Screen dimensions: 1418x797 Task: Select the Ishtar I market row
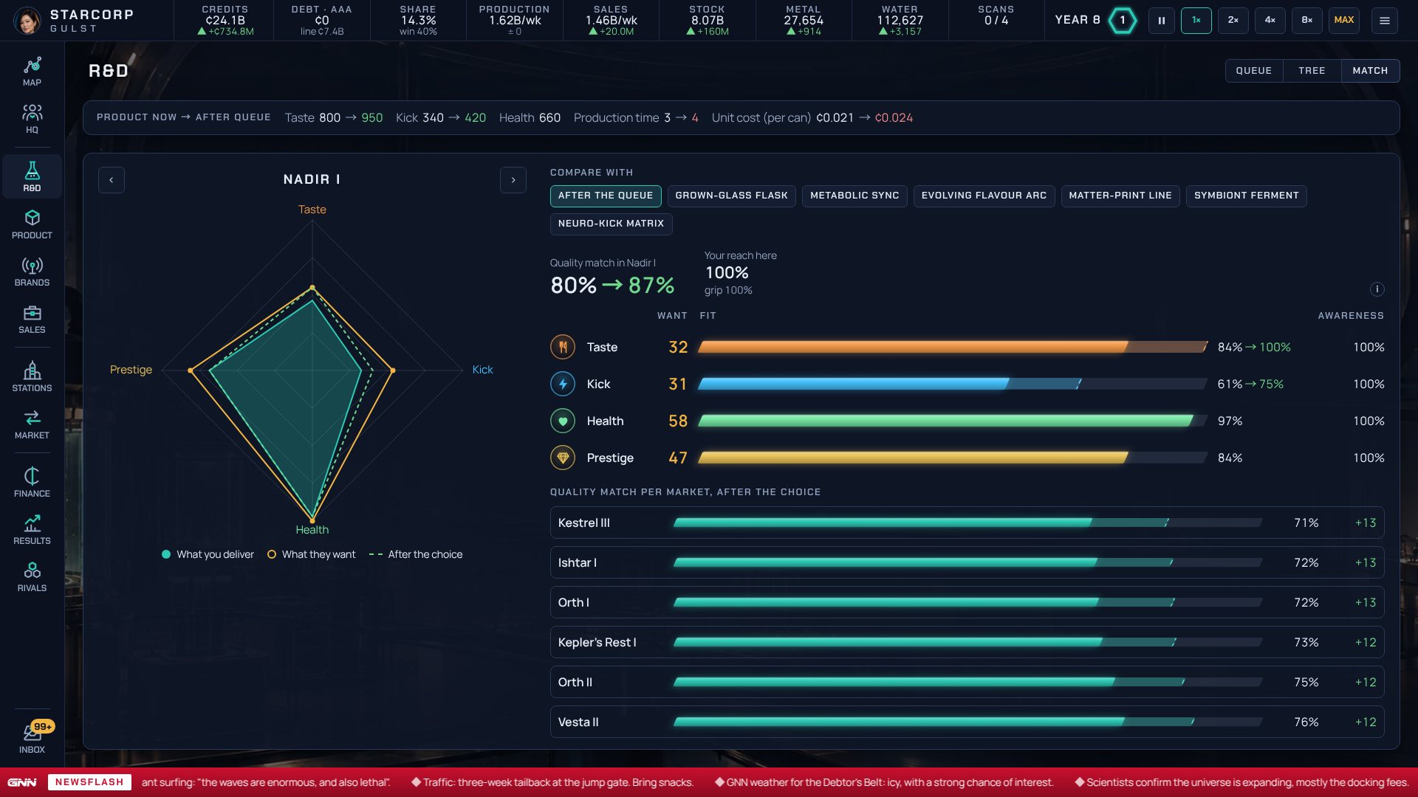(x=967, y=562)
